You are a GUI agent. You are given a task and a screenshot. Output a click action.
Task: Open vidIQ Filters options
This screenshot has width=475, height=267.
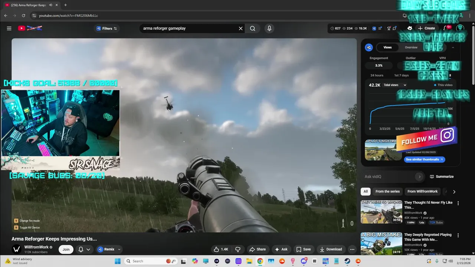coord(107,28)
